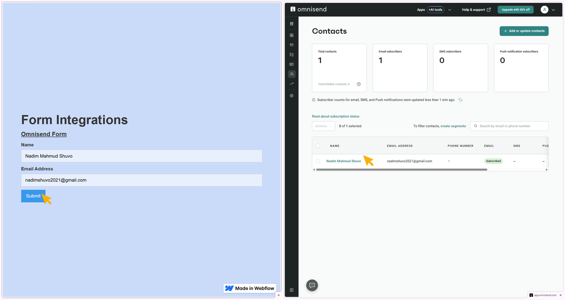This screenshot has height=300, width=565.
Task: Tick the checkbox for Nadim Mahmud Shuvo row
Action: coord(318,161)
